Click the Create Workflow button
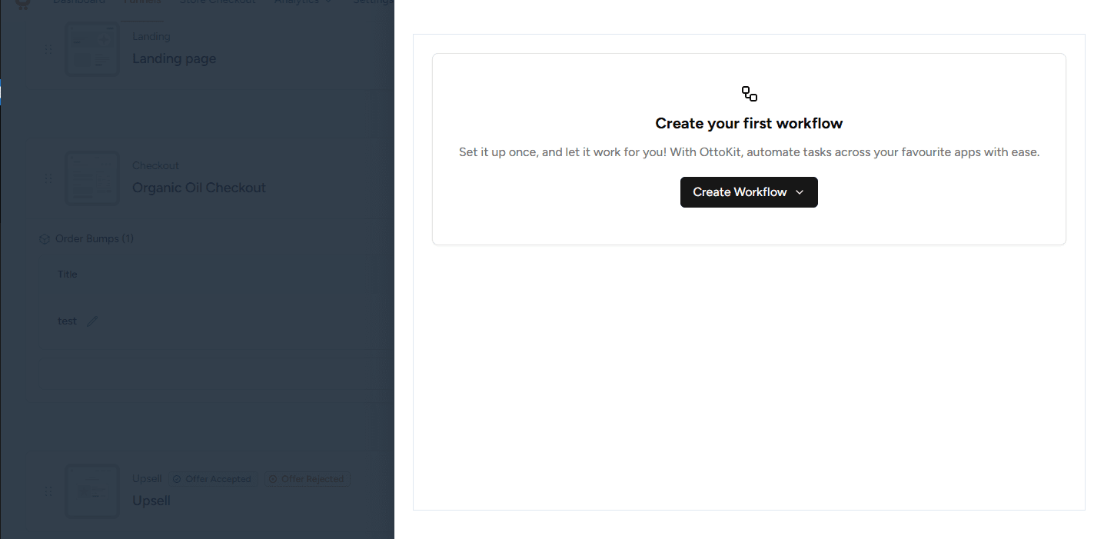Viewport: 1104px width, 539px height. point(749,192)
